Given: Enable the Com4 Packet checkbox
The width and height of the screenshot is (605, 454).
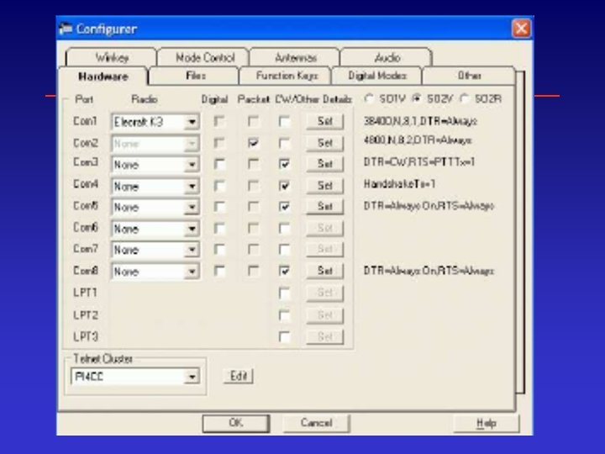Looking at the screenshot, I should (253, 186).
